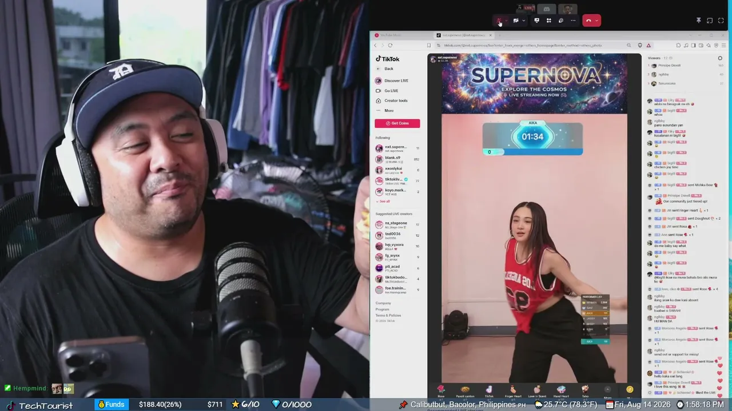Open the zoom magnifier in address bar
Viewport: 732px width, 411px height.
coord(628,45)
